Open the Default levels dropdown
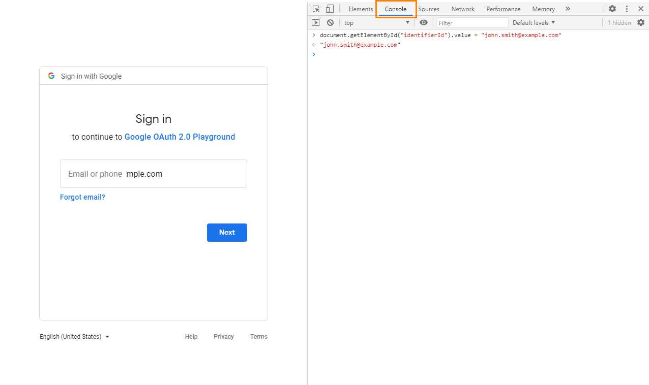649x385 pixels. pyautogui.click(x=533, y=22)
